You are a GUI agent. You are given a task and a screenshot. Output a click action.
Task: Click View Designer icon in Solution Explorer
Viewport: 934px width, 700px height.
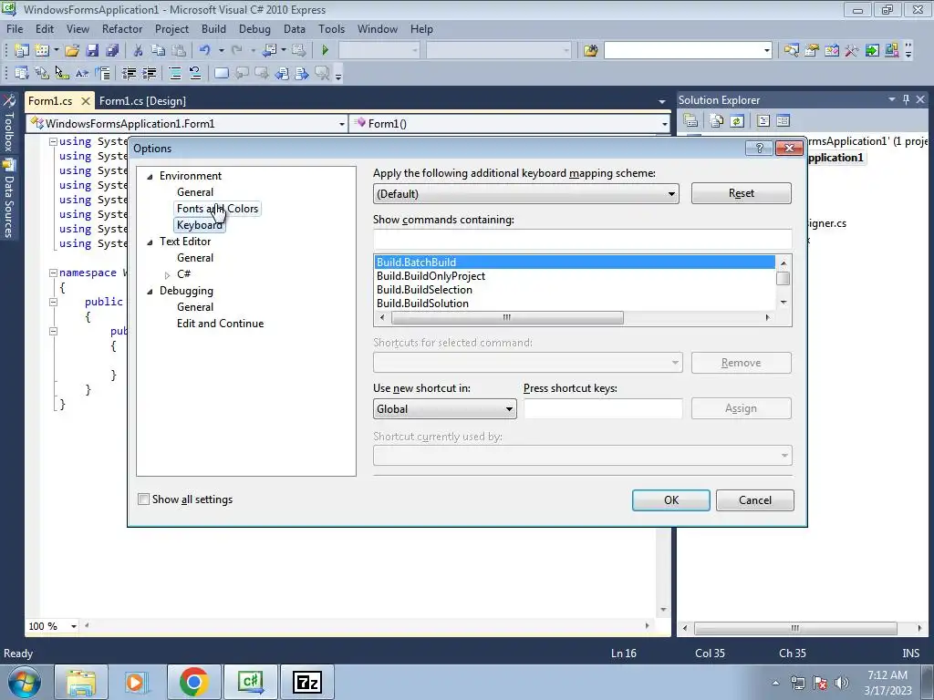[x=784, y=121]
